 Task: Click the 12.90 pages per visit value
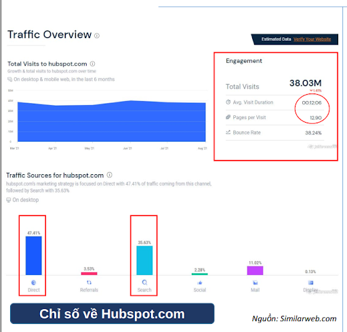pos(316,118)
